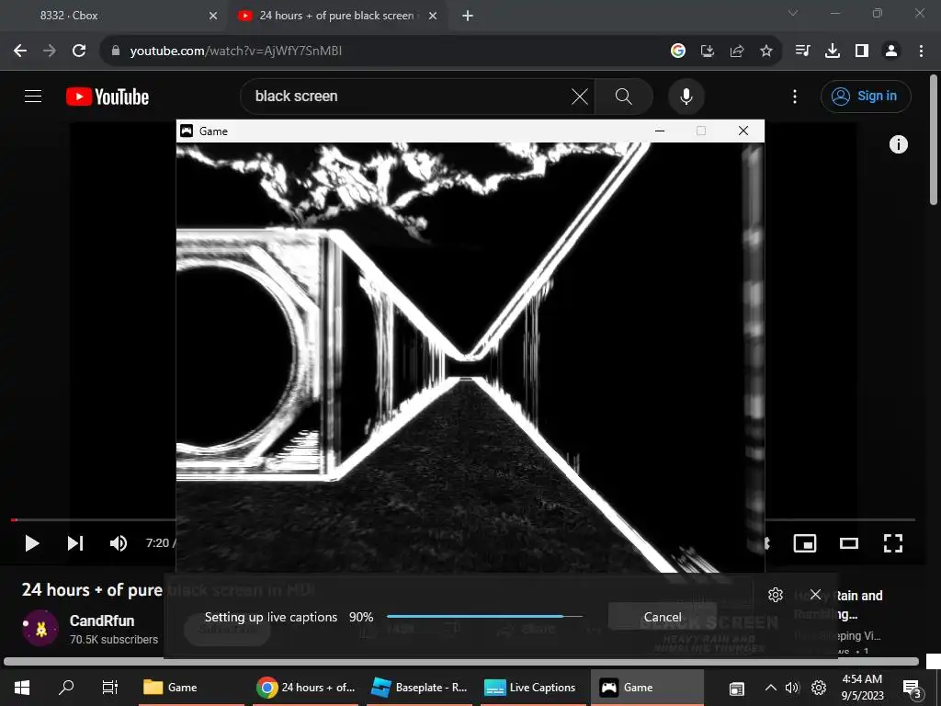Click the news widget tray icon
The width and height of the screenshot is (941, 706).
[x=736, y=689]
